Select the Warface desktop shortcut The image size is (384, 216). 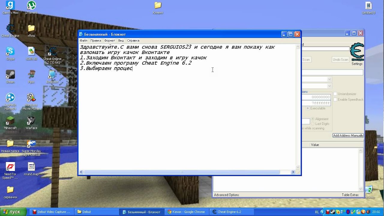(31, 123)
